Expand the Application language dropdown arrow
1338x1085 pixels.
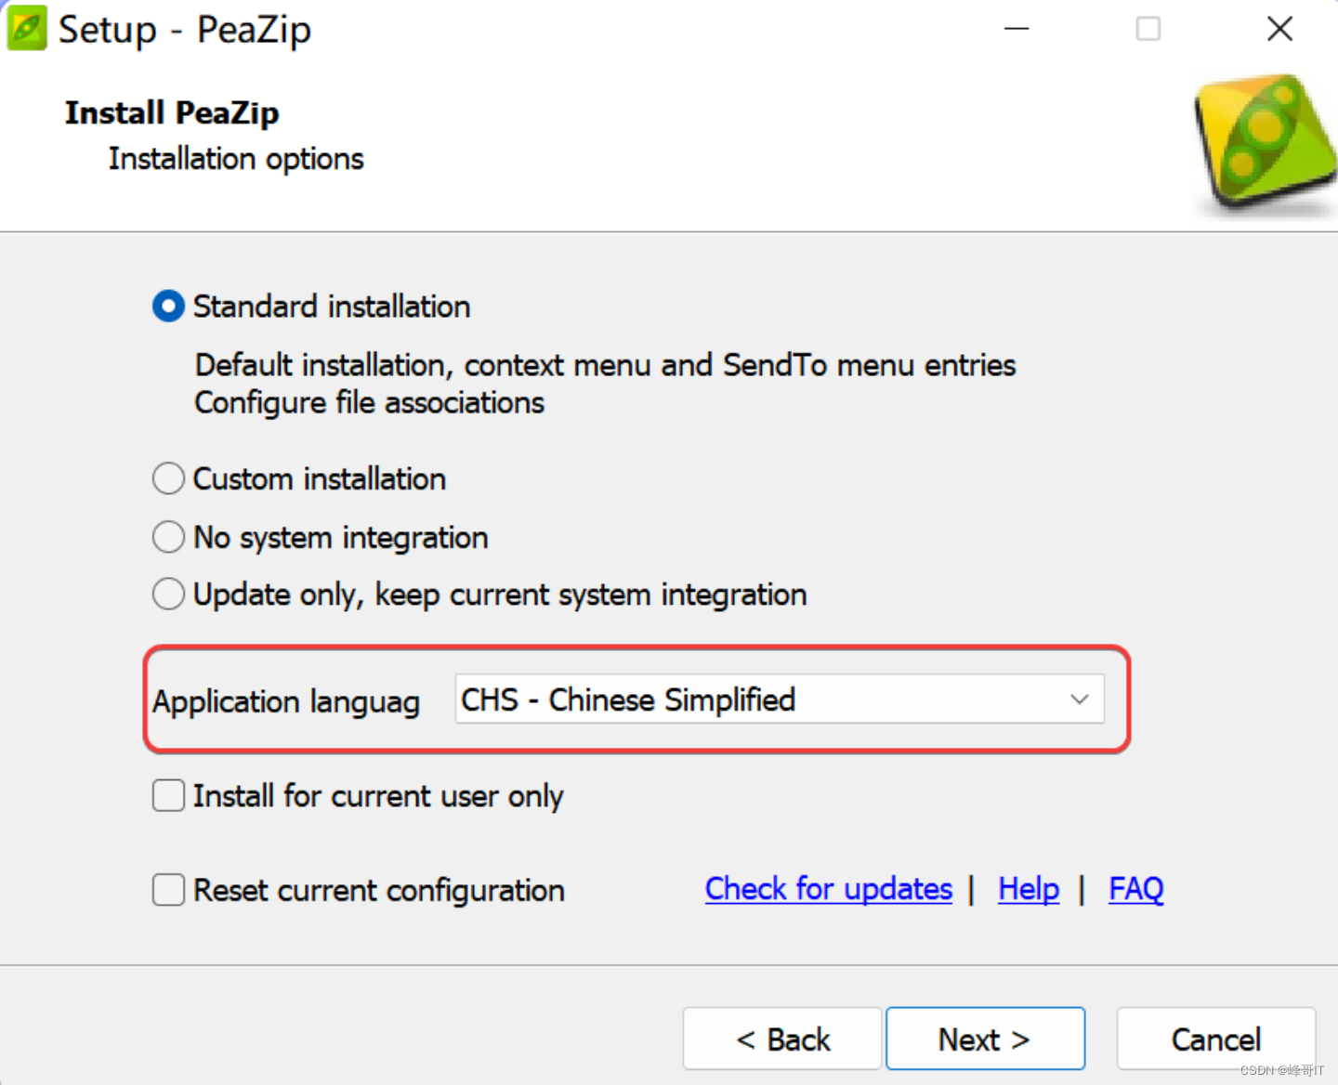tap(1079, 699)
